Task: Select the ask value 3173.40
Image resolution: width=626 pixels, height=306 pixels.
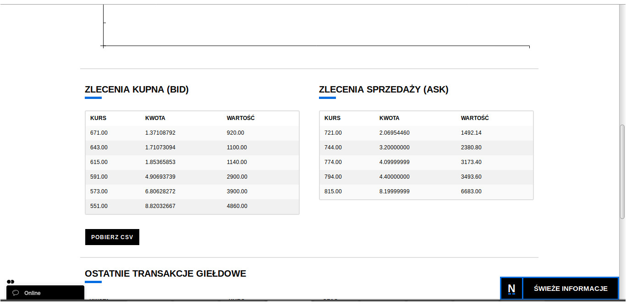Action: tap(471, 162)
